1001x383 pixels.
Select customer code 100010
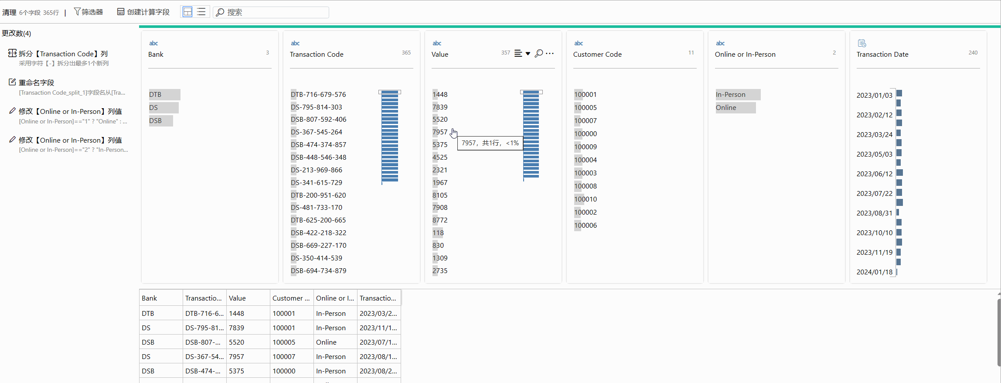pyautogui.click(x=586, y=199)
